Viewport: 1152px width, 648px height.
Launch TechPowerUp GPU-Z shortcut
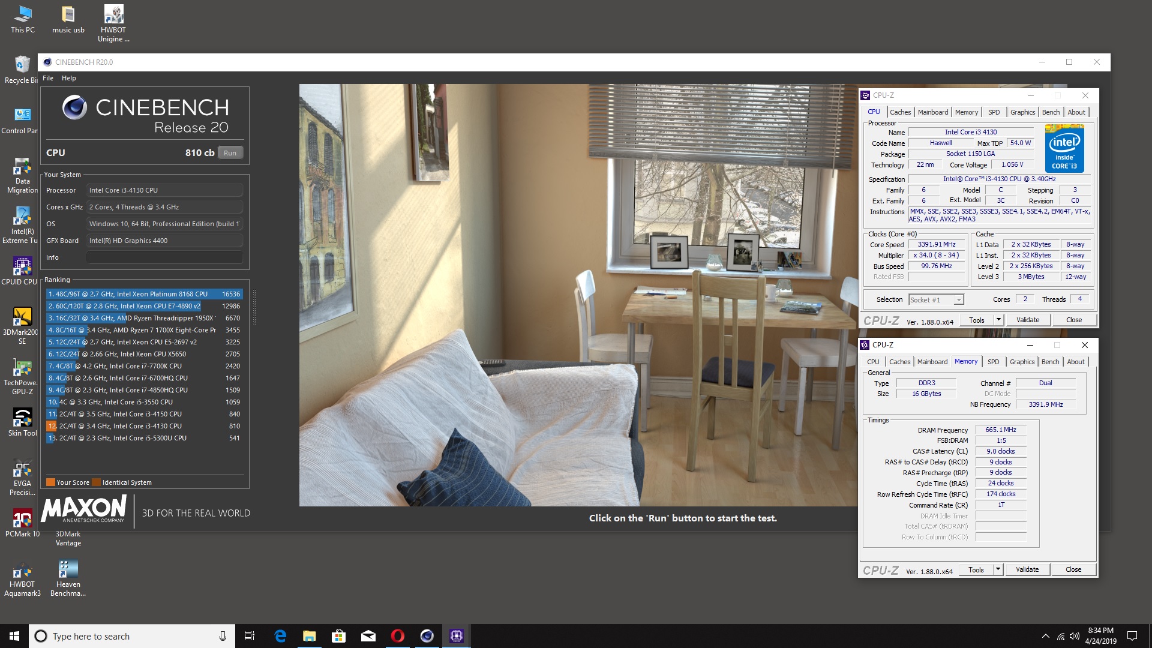(x=22, y=377)
